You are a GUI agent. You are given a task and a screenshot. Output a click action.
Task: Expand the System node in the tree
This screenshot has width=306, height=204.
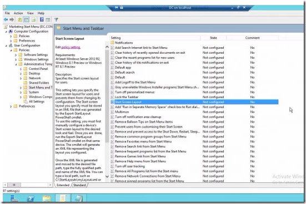[x=21, y=93]
